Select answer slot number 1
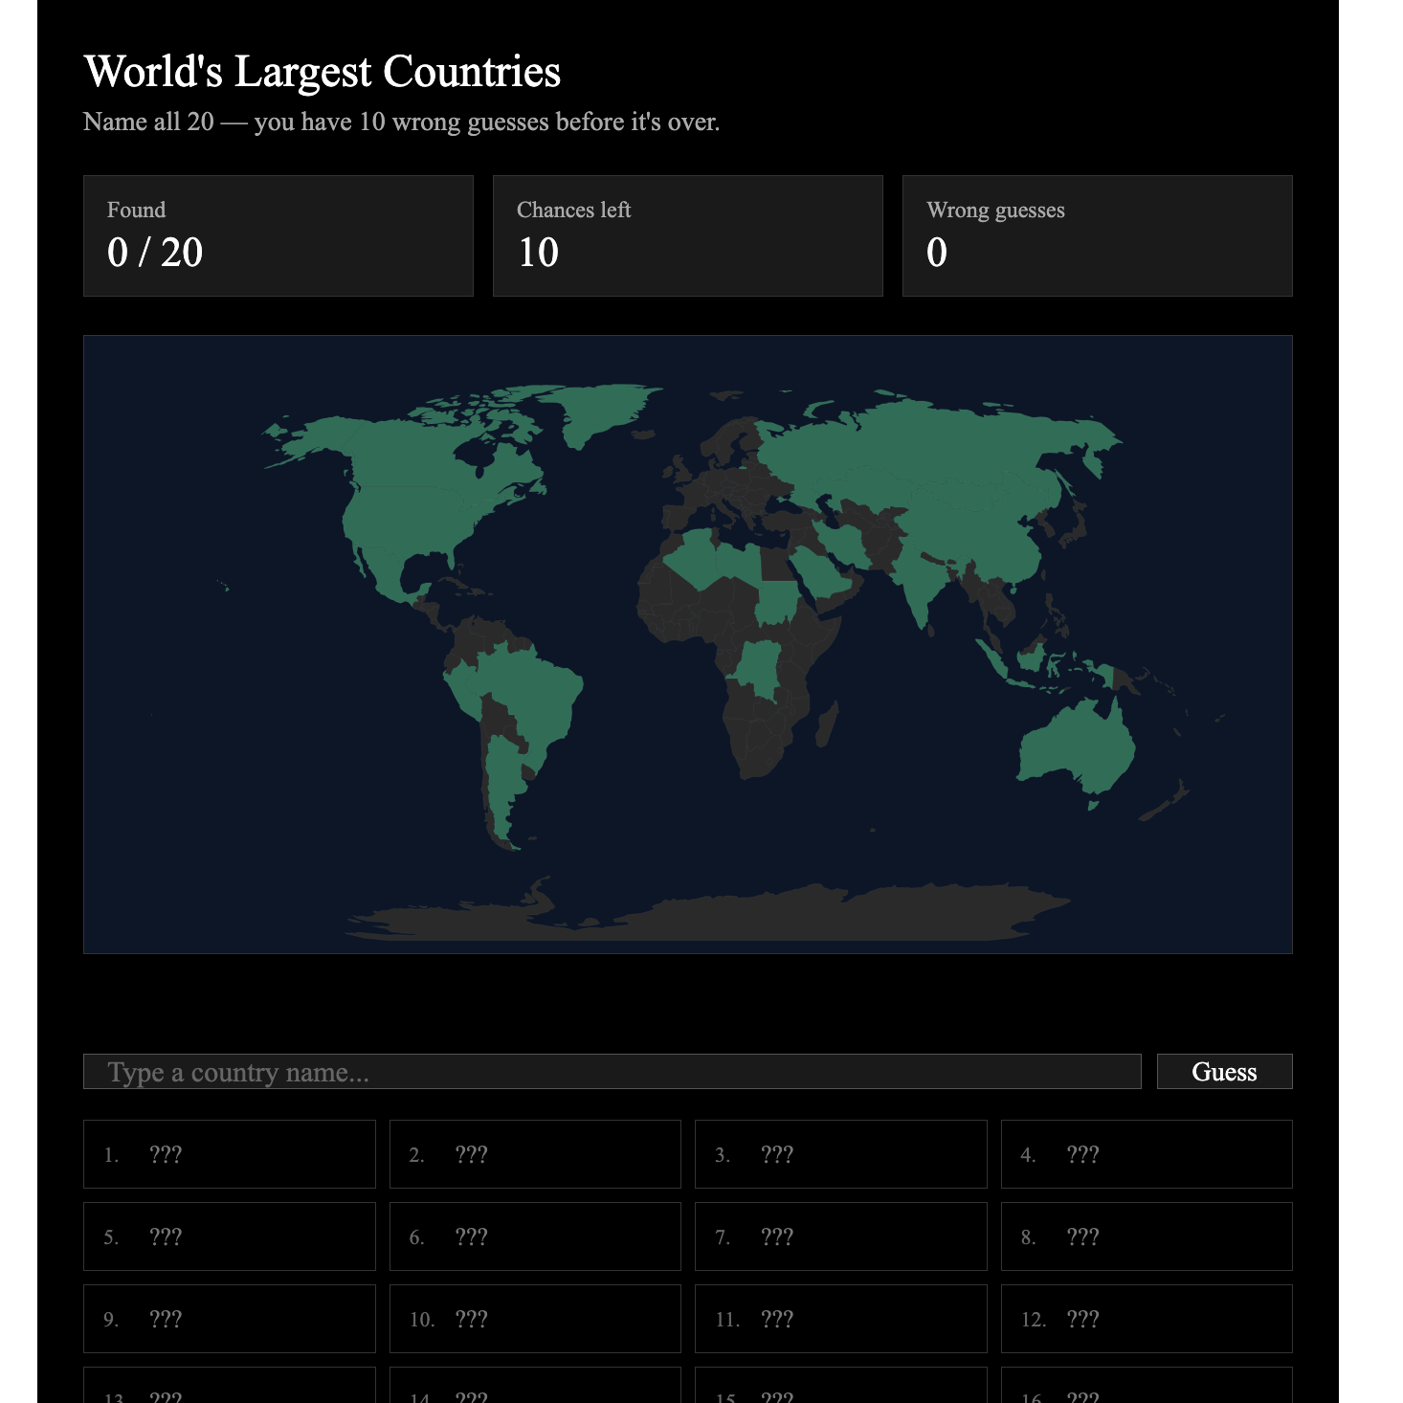 [229, 1154]
